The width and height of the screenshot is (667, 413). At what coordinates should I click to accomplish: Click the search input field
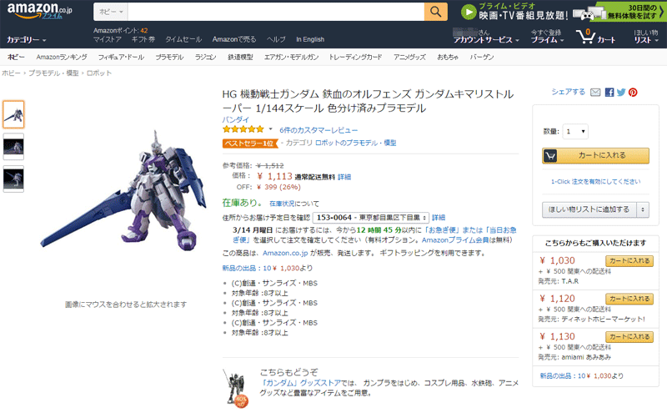tap(276, 12)
